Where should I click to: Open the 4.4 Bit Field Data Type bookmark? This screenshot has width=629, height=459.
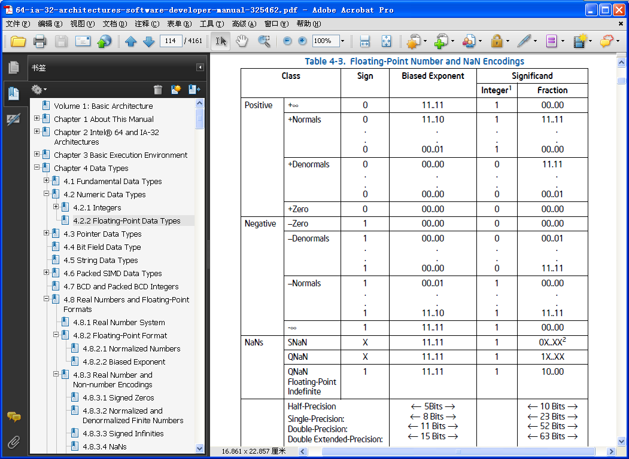(102, 247)
